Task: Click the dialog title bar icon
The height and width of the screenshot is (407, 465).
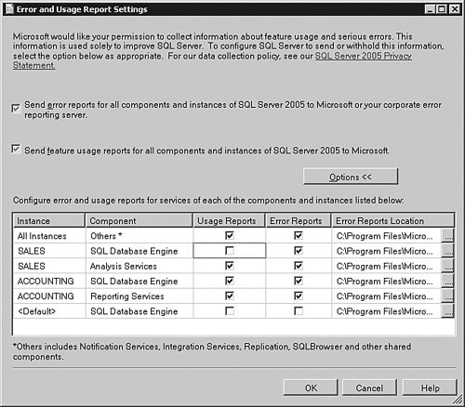Action: coord(9,9)
